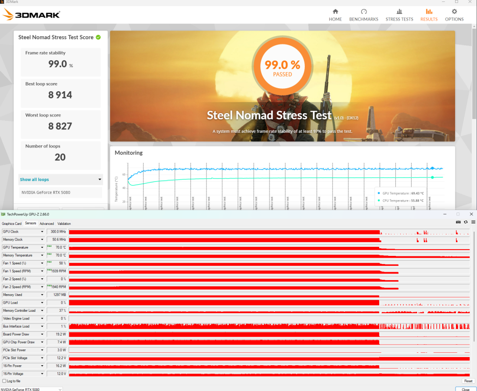Click Close button in GPU-Z
The image size is (477, 391).
[x=465, y=389]
